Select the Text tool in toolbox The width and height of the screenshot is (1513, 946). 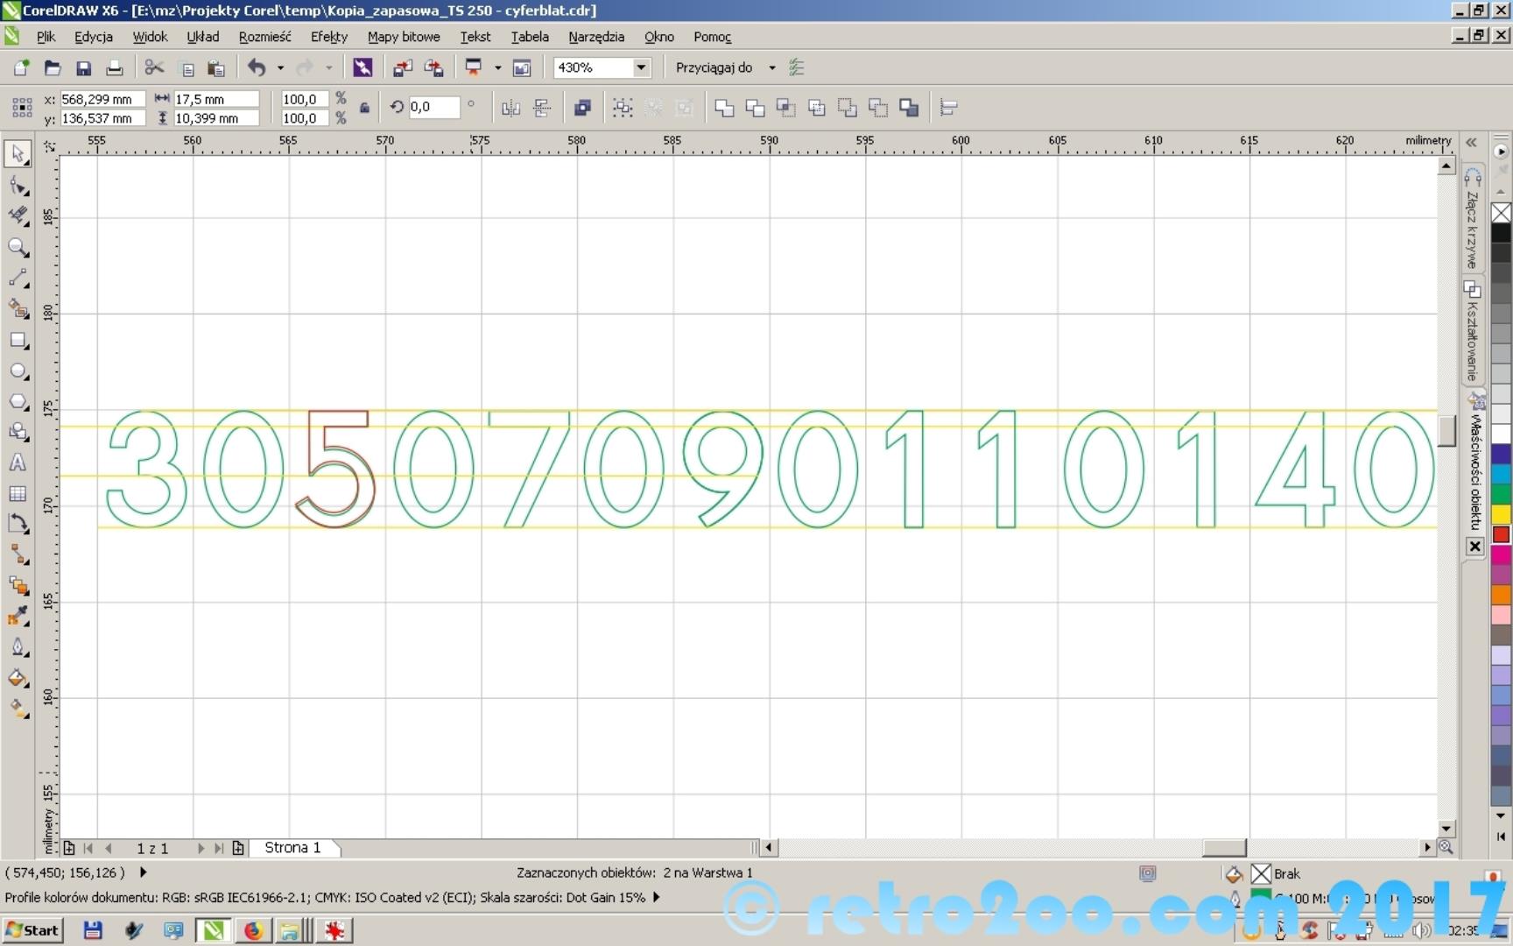pyautogui.click(x=17, y=463)
